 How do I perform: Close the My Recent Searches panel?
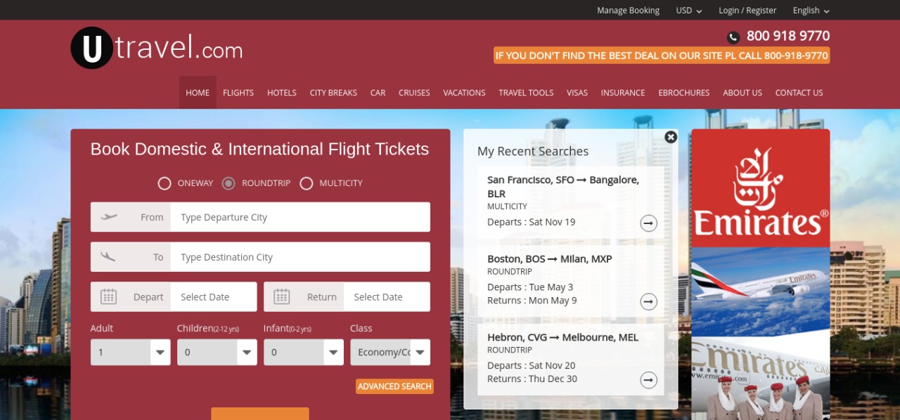pos(671,137)
